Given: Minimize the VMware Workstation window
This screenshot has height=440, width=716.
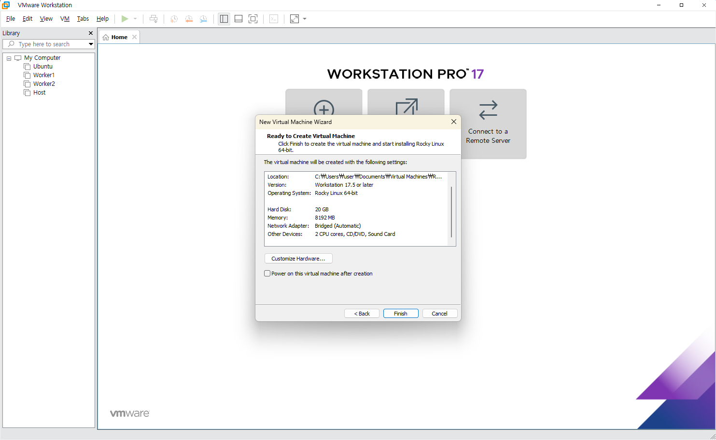Looking at the screenshot, I should (659, 5).
